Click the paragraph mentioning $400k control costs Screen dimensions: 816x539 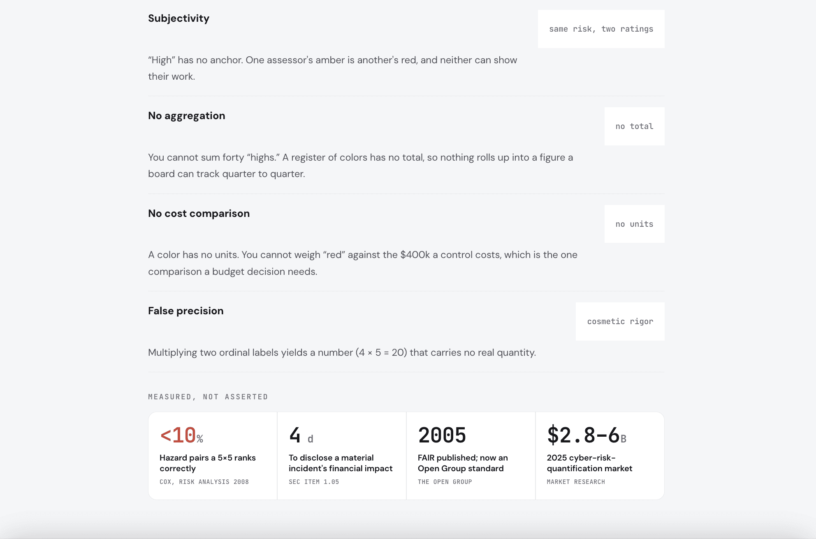(x=363, y=263)
